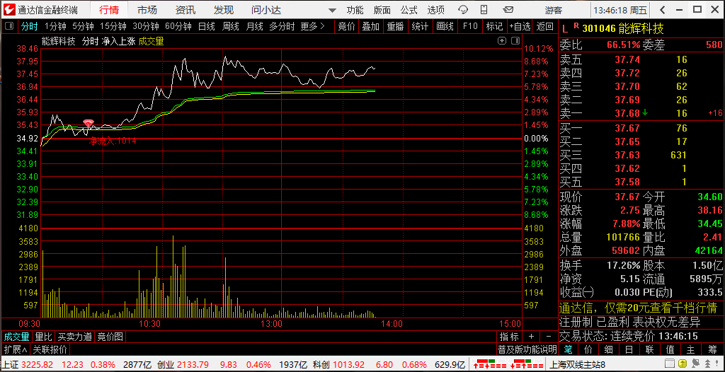The height and width of the screenshot is (372, 725).
Task: Click the green down arrow in the 卖一 row
Action: click(x=644, y=112)
